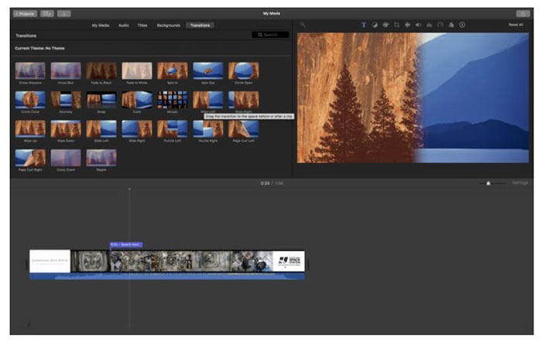Open timeline Settings
Viewport: 542px width, 341px height.
tap(520, 183)
